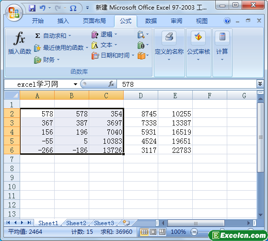Expand the Quick Access Toolbar customize arrow
This screenshot has width=268, height=241.
click(x=87, y=8)
